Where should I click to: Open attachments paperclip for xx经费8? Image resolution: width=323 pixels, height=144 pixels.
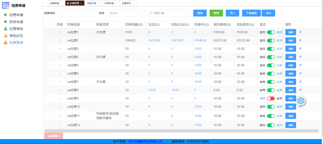pyautogui.click(x=300, y=90)
